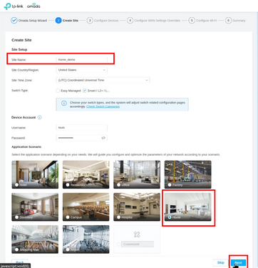
Task: Click step 3 Configure Devices circle
Action: (x=90, y=21)
